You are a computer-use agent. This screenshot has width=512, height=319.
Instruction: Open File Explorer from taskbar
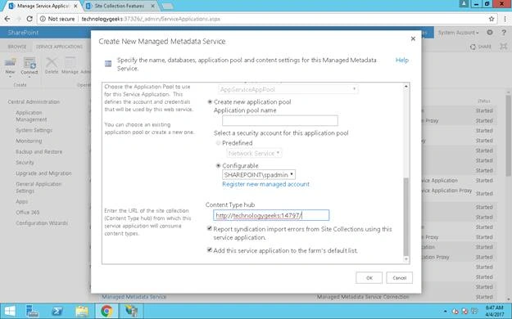pos(82,311)
